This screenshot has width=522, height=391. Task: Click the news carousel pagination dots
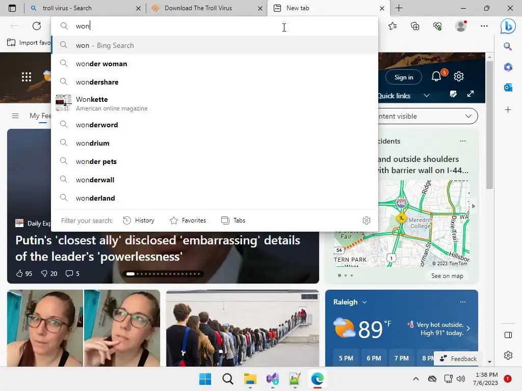[x=163, y=274]
